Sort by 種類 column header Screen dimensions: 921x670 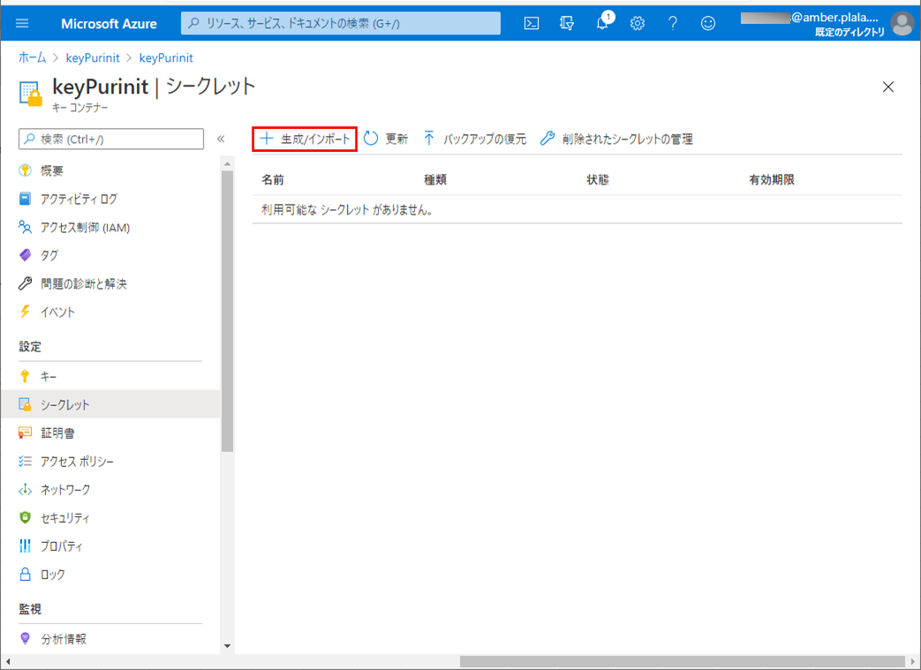tap(435, 180)
